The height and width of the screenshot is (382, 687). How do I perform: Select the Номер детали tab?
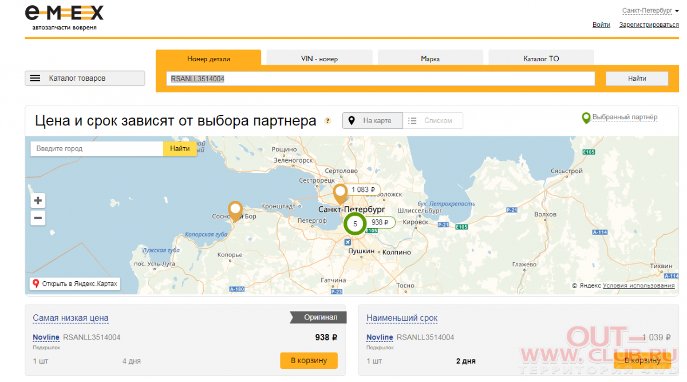[x=208, y=58]
